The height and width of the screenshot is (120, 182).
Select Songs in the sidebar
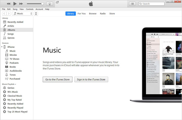click(x=17, y=34)
